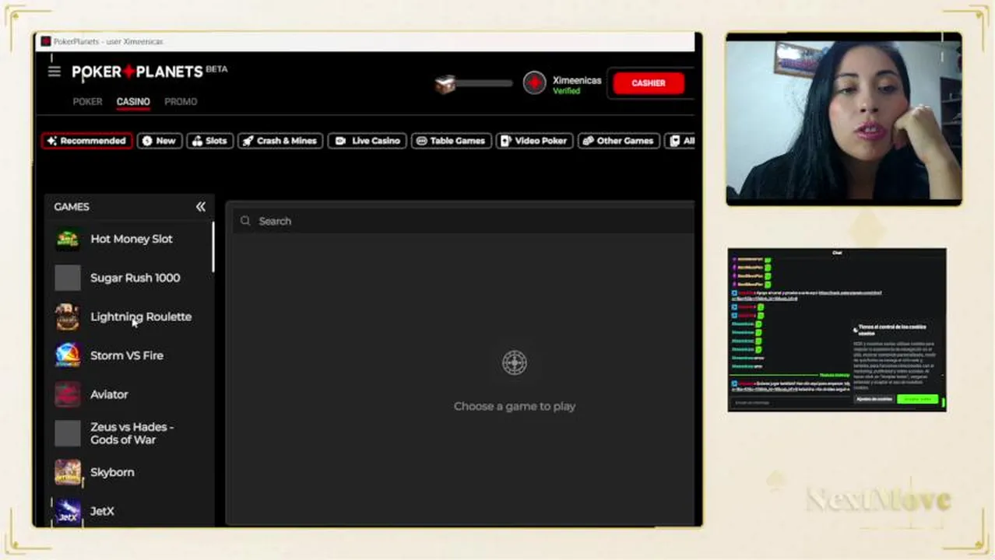Click the Ximeenicas profile avatar

(x=534, y=83)
